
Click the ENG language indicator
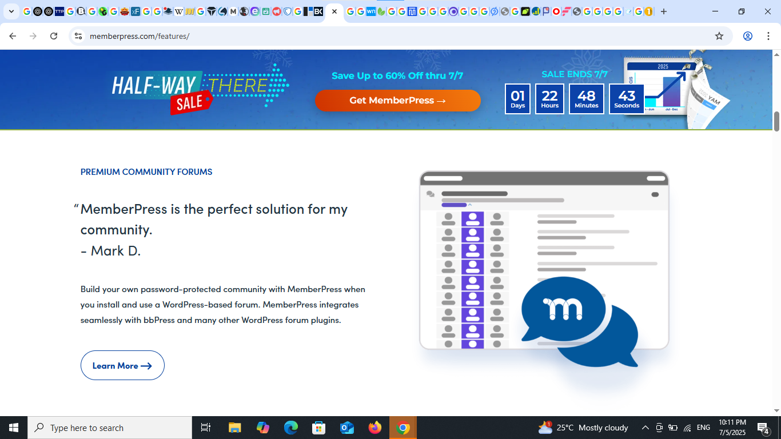pyautogui.click(x=704, y=428)
